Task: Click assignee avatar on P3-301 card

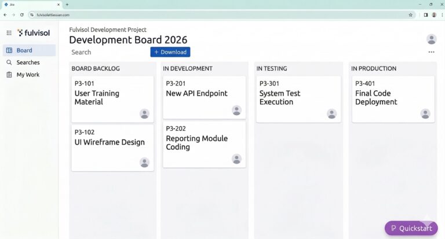Action: point(331,113)
